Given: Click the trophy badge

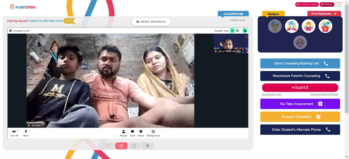Looking at the screenshot, I should (x=275, y=26).
